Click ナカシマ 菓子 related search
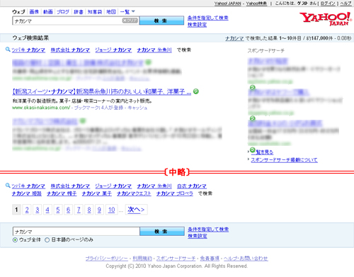 pos(96,193)
